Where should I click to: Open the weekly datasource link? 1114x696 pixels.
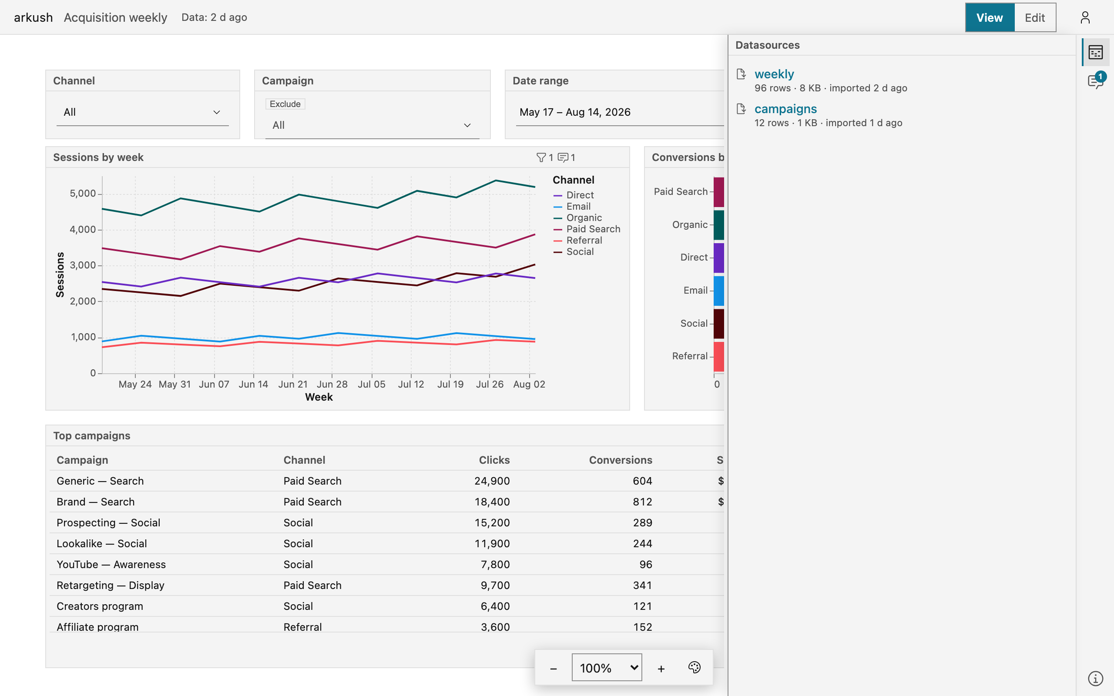click(774, 74)
